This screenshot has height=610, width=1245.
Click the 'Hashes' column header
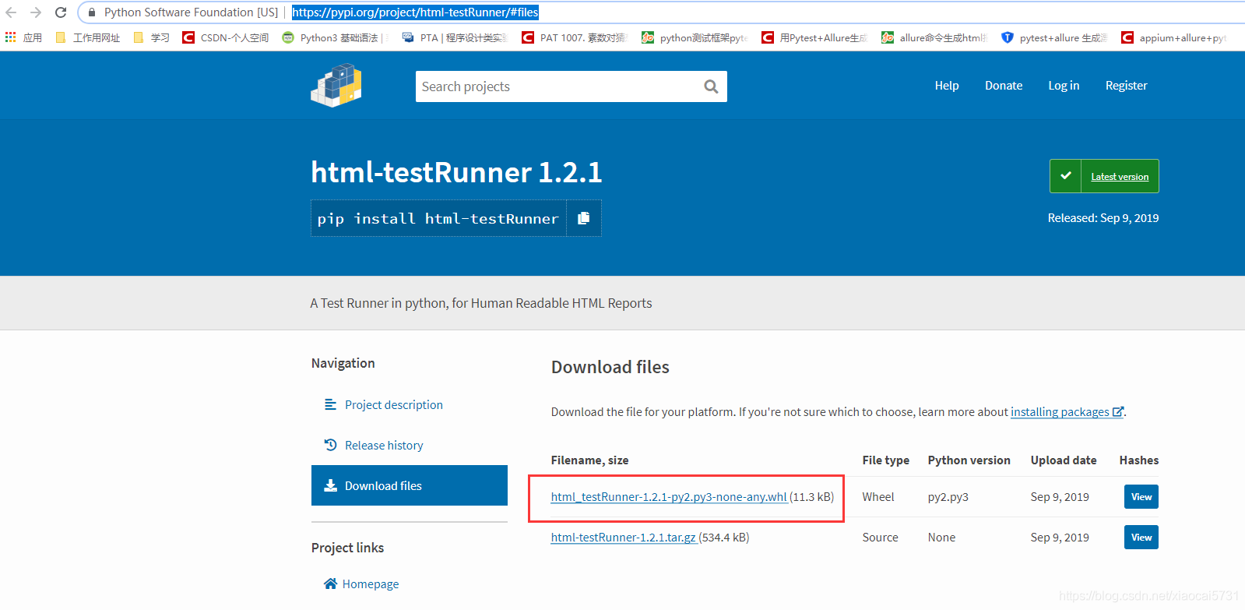click(x=1139, y=460)
